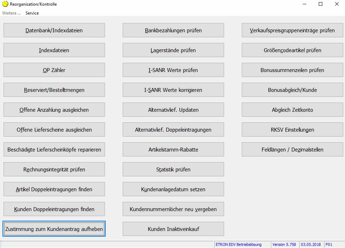
Task: Choose I-SANR Werte korrigieren
Action: pos(173,90)
